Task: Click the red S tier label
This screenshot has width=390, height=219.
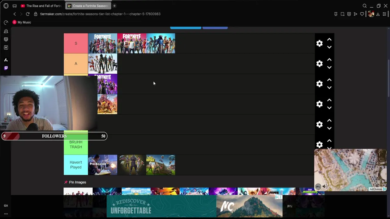Action: 76,43
